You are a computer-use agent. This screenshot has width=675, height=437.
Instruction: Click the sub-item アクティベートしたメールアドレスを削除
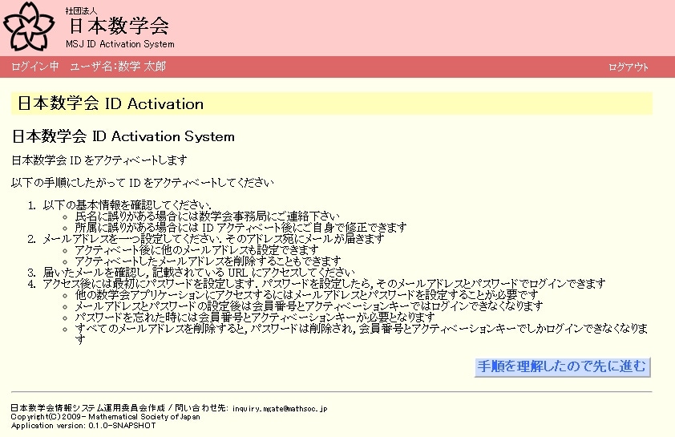(208, 261)
